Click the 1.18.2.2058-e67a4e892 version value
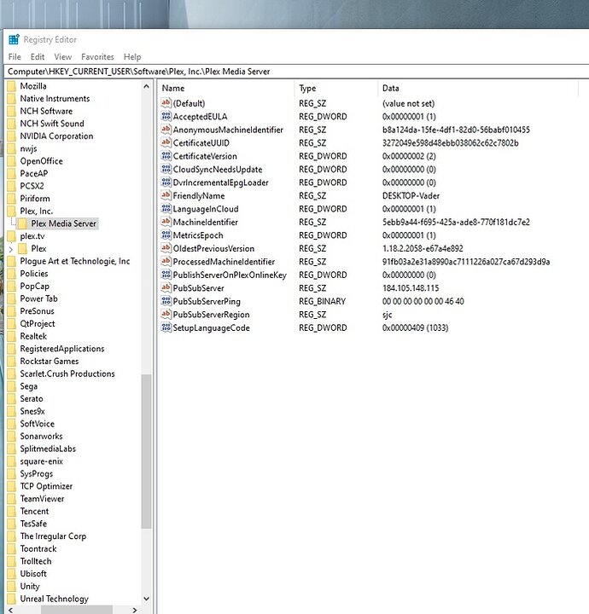The width and height of the screenshot is (589, 614). click(x=423, y=249)
